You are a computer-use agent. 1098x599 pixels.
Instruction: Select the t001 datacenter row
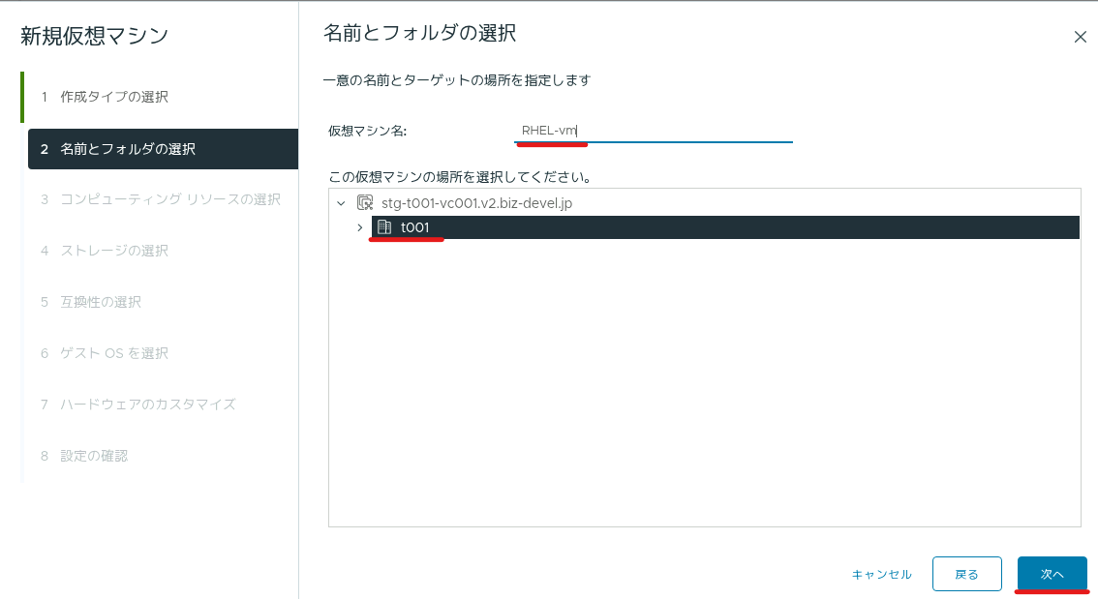(x=725, y=227)
